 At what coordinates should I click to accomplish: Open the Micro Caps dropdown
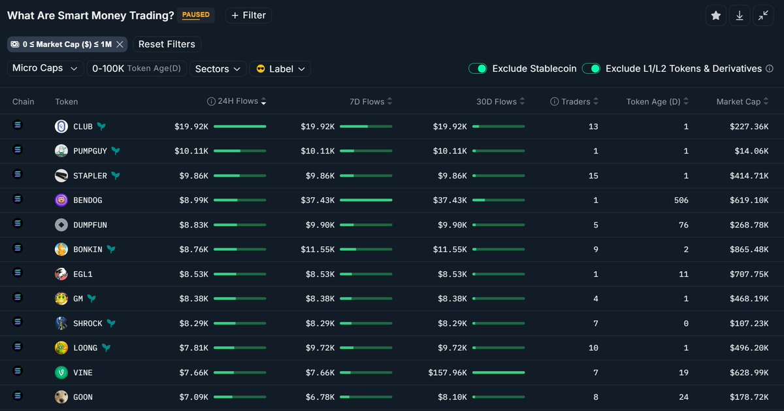44,68
